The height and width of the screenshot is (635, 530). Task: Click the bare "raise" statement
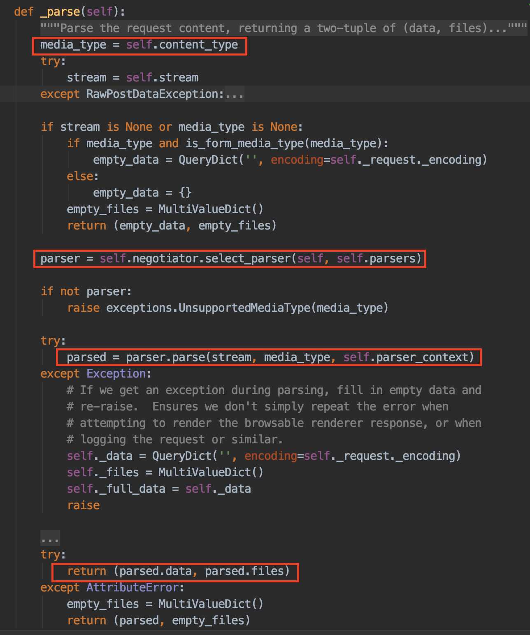tap(83, 505)
